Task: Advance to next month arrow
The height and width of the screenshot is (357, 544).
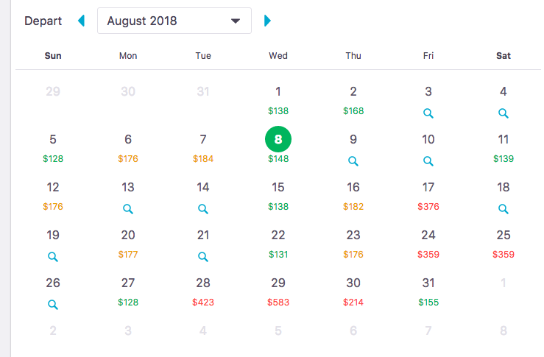Action: pos(267,21)
